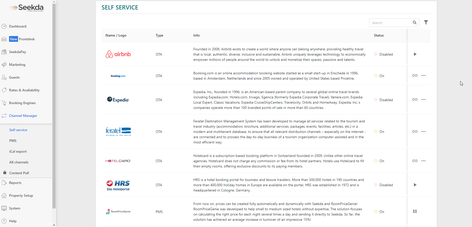Open the iCal export page
The image size is (472, 227).
coord(18,151)
